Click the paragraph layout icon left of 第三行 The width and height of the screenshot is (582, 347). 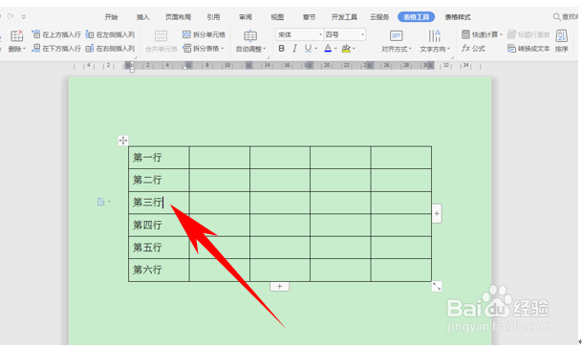coord(101,202)
